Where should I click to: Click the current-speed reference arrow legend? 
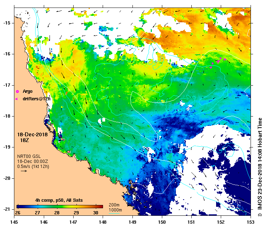24,171
